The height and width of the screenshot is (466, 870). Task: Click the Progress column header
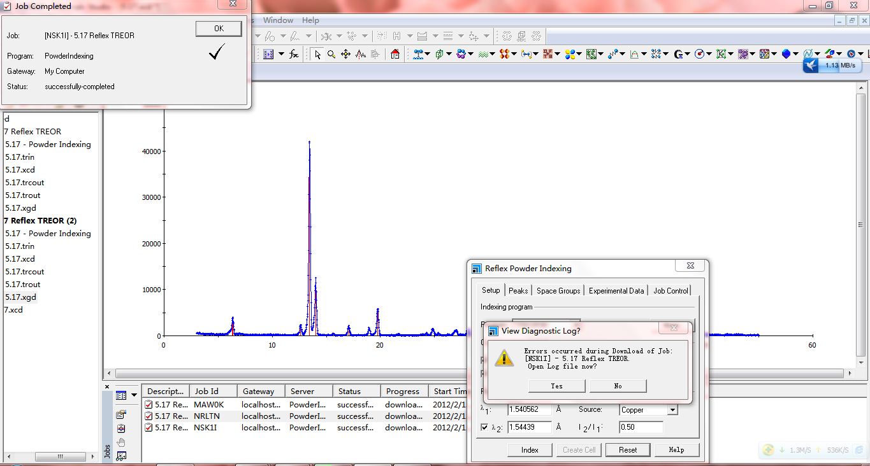click(405, 392)
